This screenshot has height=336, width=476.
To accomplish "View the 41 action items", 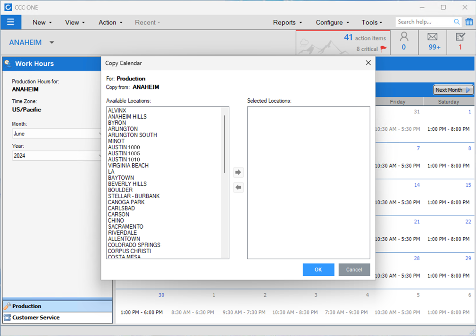I will point(365,38).
